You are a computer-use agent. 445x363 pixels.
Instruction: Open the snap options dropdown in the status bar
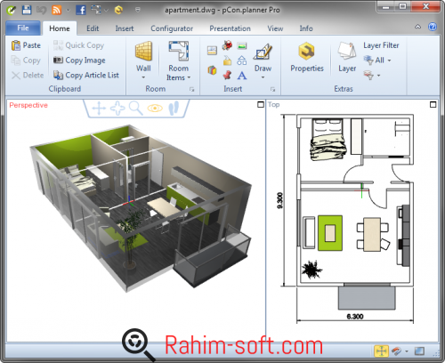tap(407, 351)
